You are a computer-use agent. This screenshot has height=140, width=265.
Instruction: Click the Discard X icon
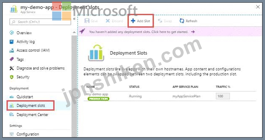(x=108, y=21)
